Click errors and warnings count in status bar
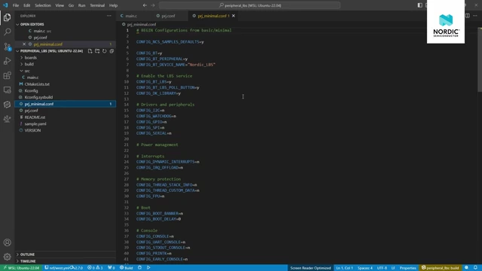482x271 pixels. click(x=95, y=268)
